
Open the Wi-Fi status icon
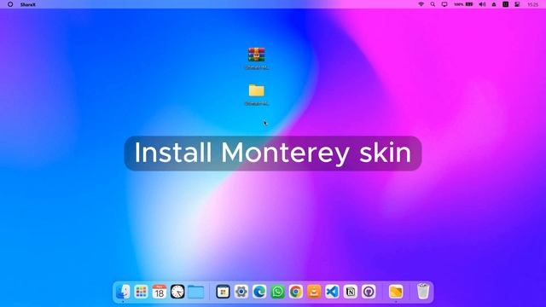(421, 4)
